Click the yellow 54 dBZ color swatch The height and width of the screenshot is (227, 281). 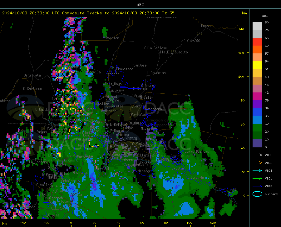(x=257, y=65)
